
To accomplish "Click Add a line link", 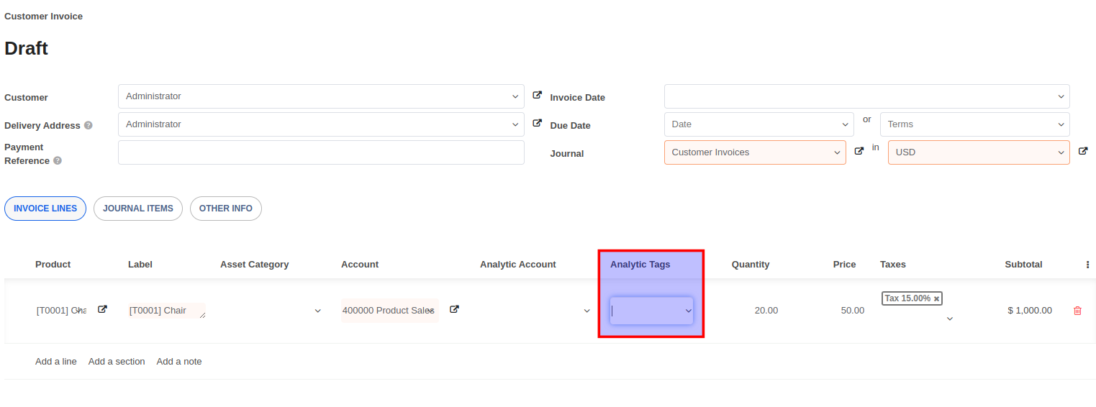I will click(56, 362).
